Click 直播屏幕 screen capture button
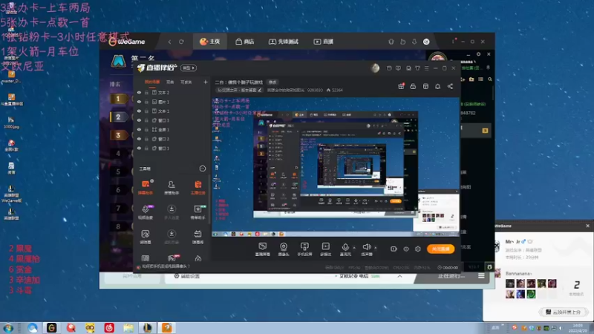The height and width of the screenshot is (334, 594). pos(263,249)
